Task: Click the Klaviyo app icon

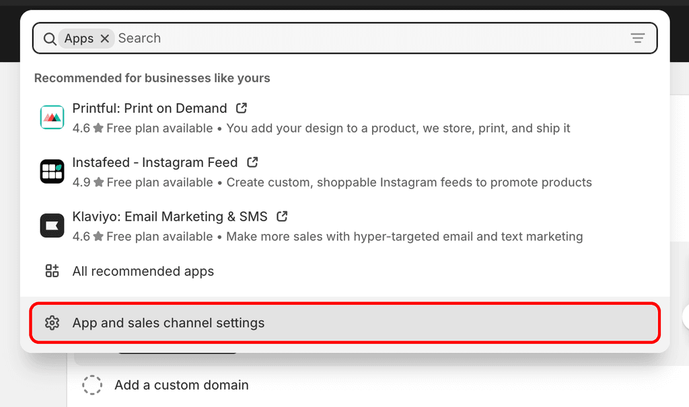Action: click(52, 226)
